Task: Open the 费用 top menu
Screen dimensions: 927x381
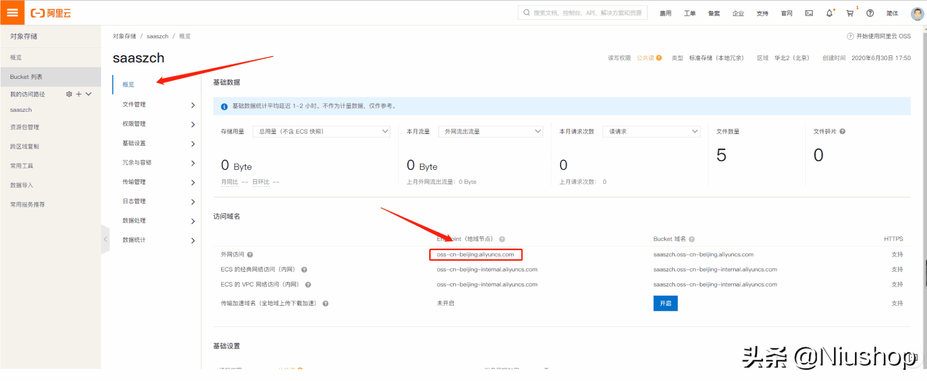Action: [665, 14]
